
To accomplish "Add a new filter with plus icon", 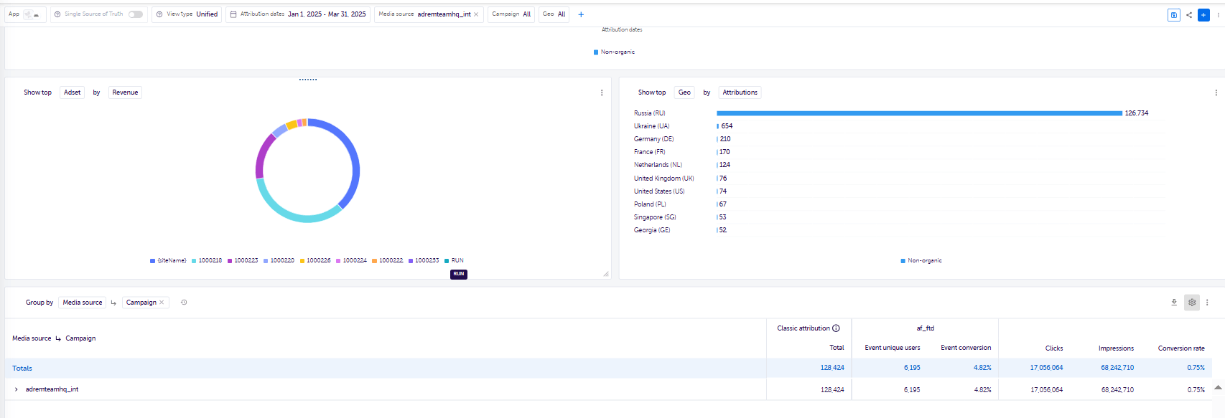I will point(581,14).
